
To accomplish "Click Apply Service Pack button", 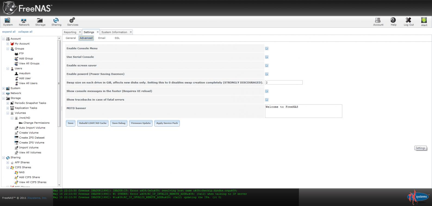I will pos(167,123).
